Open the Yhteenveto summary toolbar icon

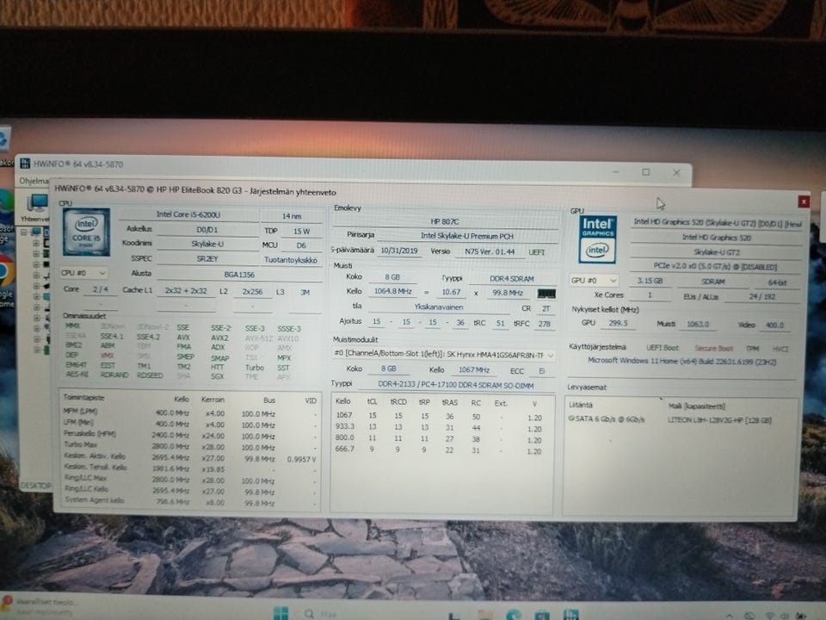point(37,208)
